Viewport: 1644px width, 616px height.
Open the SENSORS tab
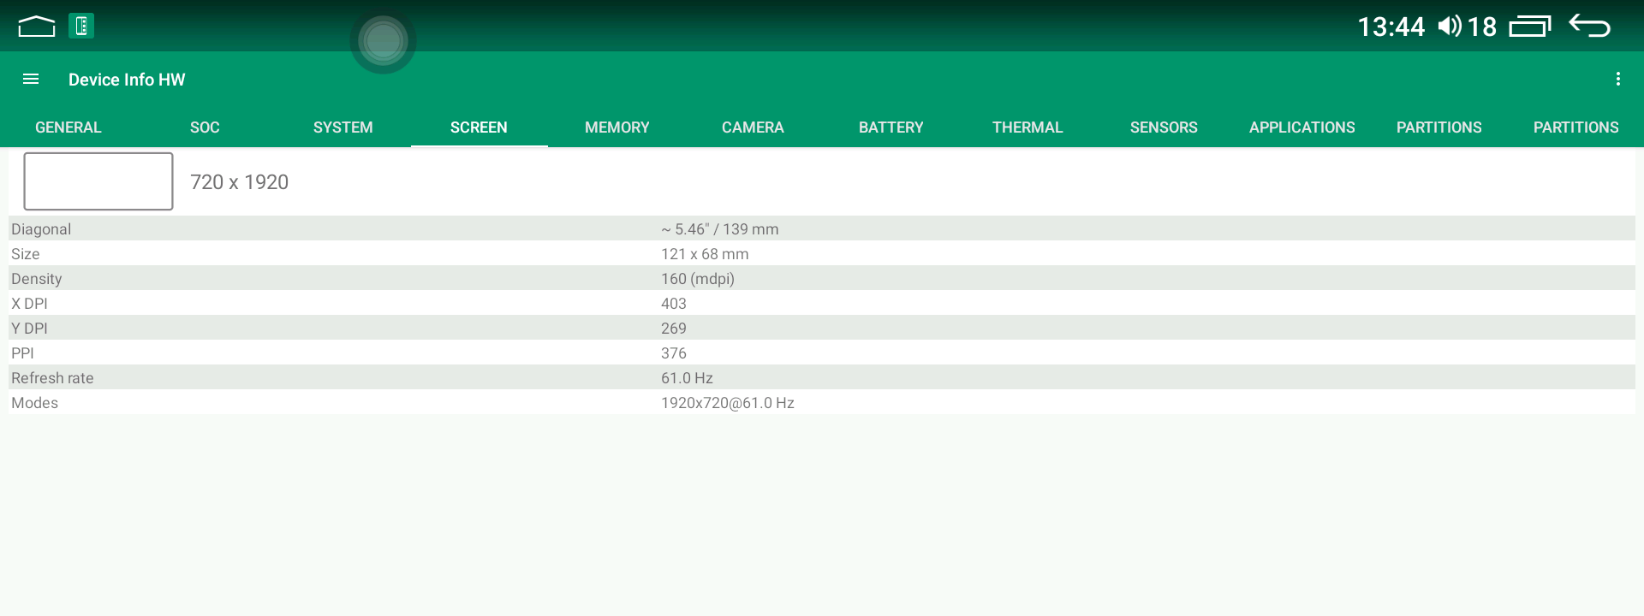(x=1164, y=127)
